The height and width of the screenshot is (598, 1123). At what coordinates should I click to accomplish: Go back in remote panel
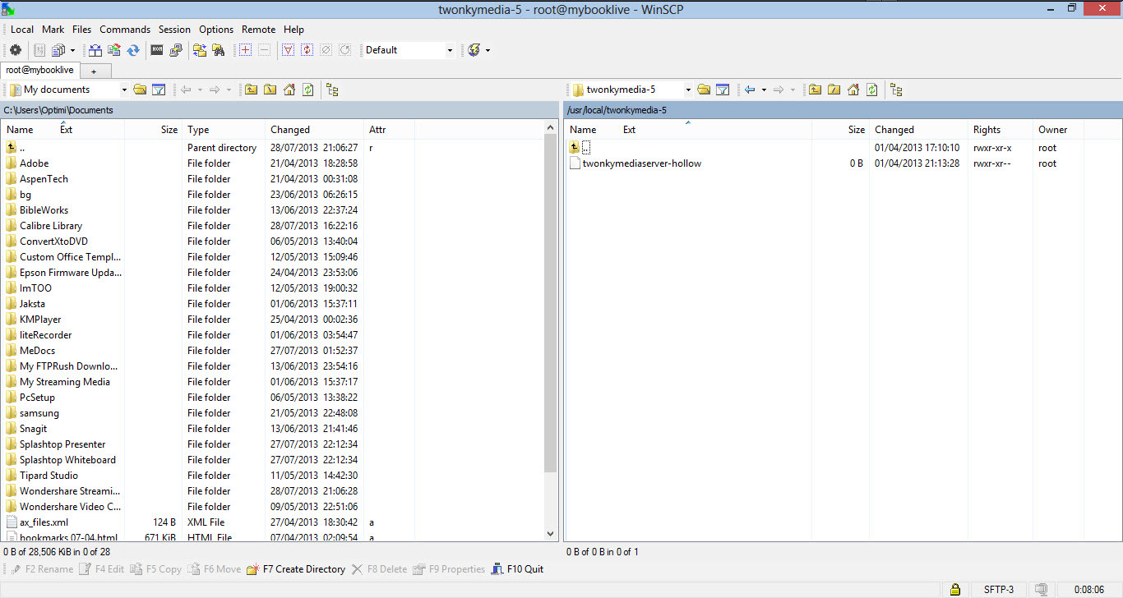pos(750,90)
